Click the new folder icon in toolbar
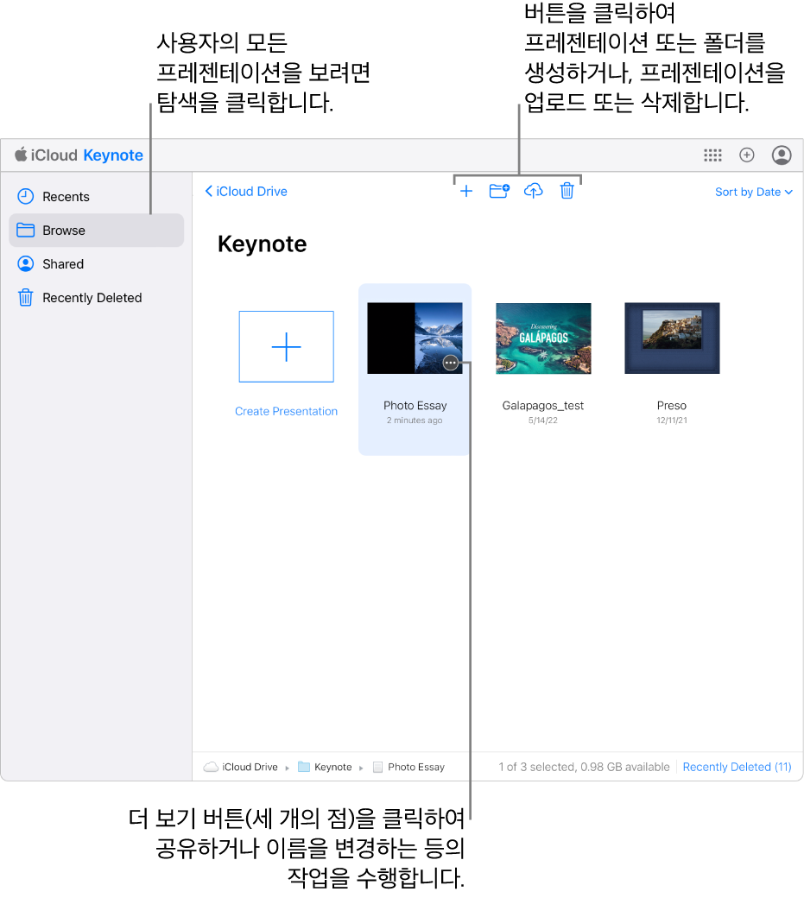The width and height of the screenshot is (804, 898). (499, 191)
